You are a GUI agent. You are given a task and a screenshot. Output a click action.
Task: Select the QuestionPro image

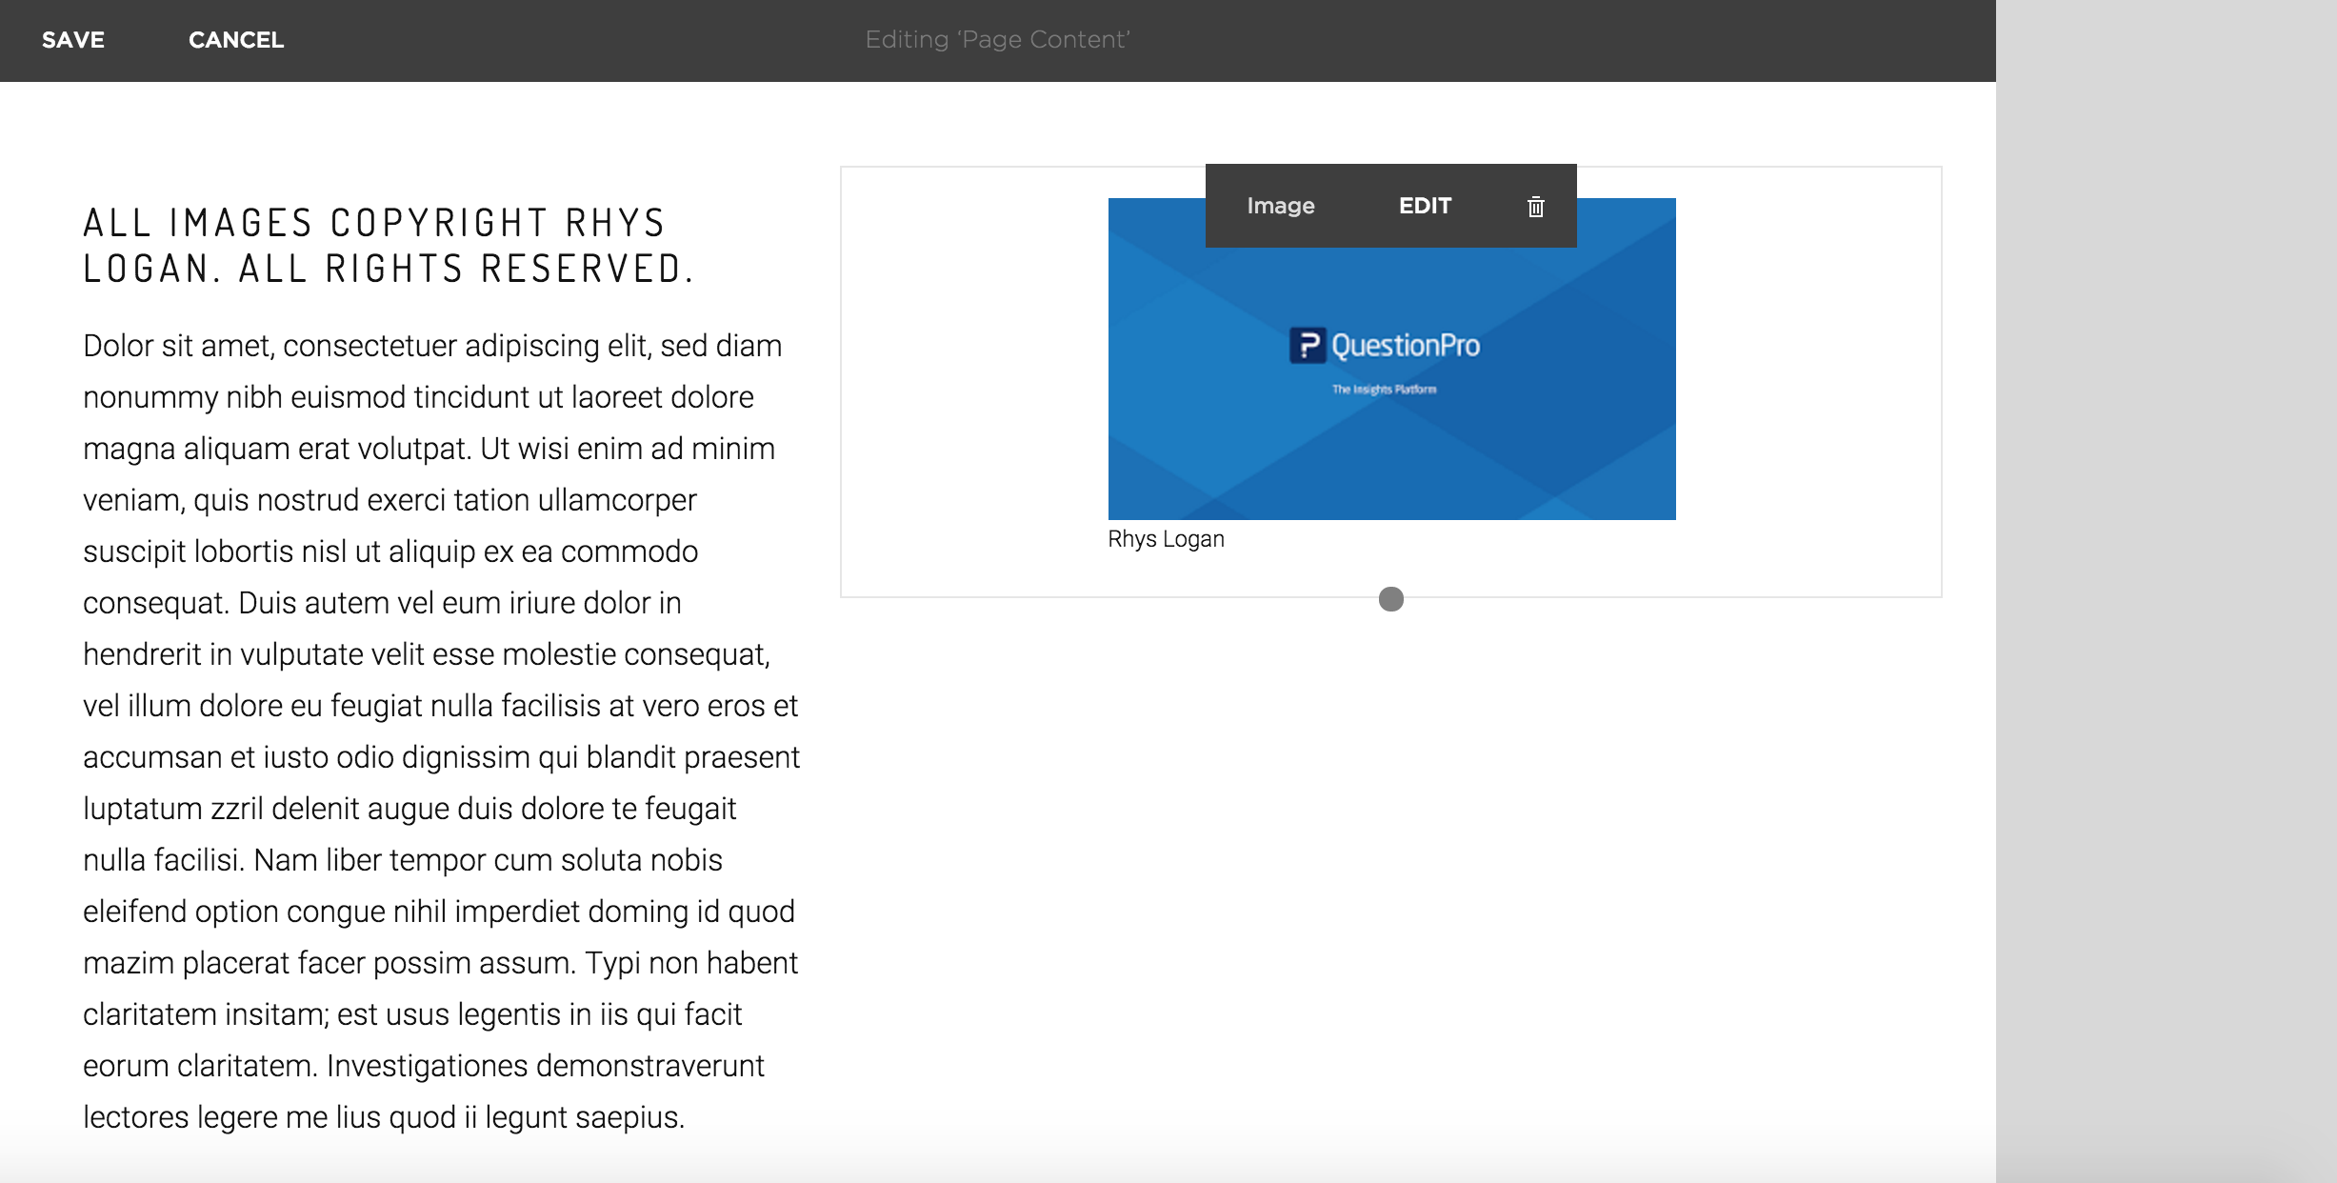tap(1391, 359)
